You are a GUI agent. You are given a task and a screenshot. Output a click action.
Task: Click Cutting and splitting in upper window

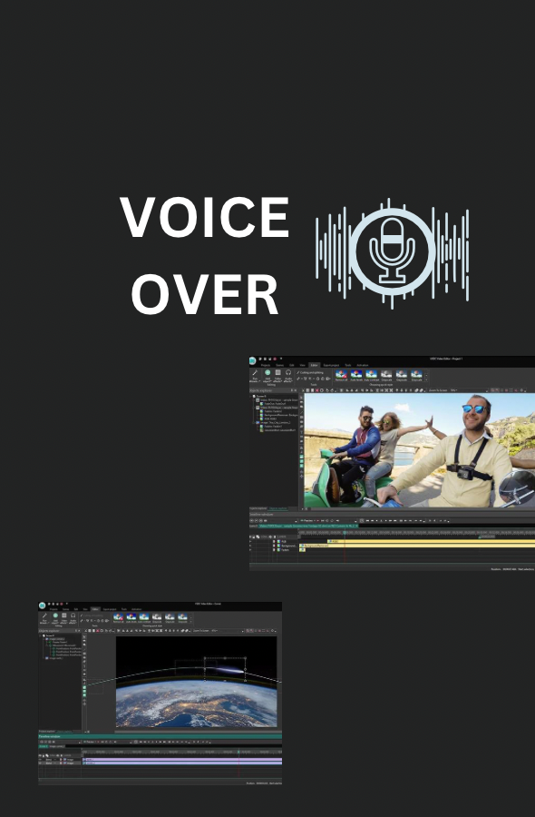tap(310, 372)
